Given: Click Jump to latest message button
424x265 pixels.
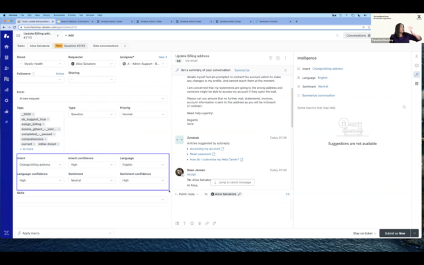Looking at the screenshot, I should [x=233, y=182].
